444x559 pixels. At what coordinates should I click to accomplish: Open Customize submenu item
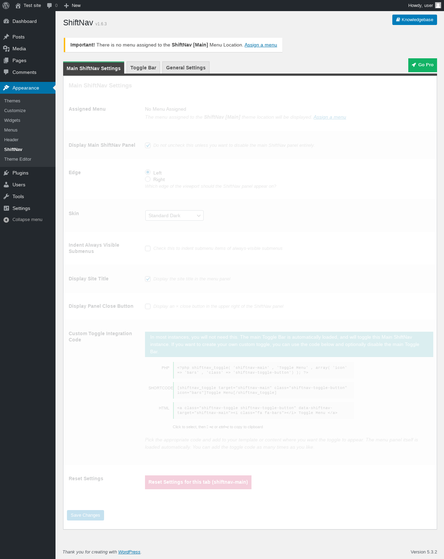tap(15, 111)
